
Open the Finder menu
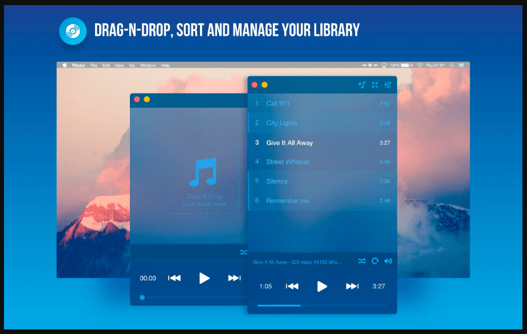(x=79, y=65)
